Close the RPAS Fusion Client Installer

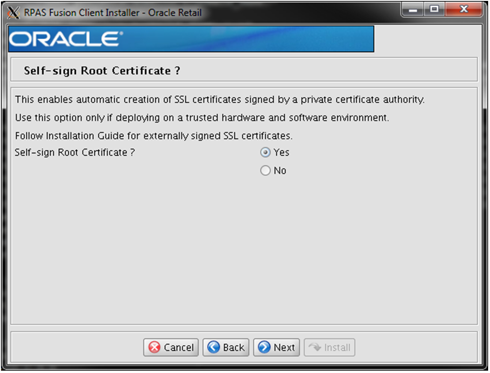pyautogui.click(x=464, y=9)
